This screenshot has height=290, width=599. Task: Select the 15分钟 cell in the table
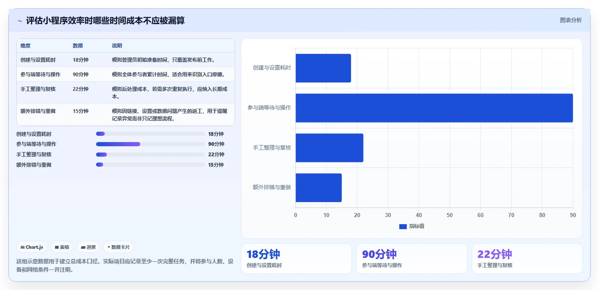pyautogui.click(x=81, y=111)
